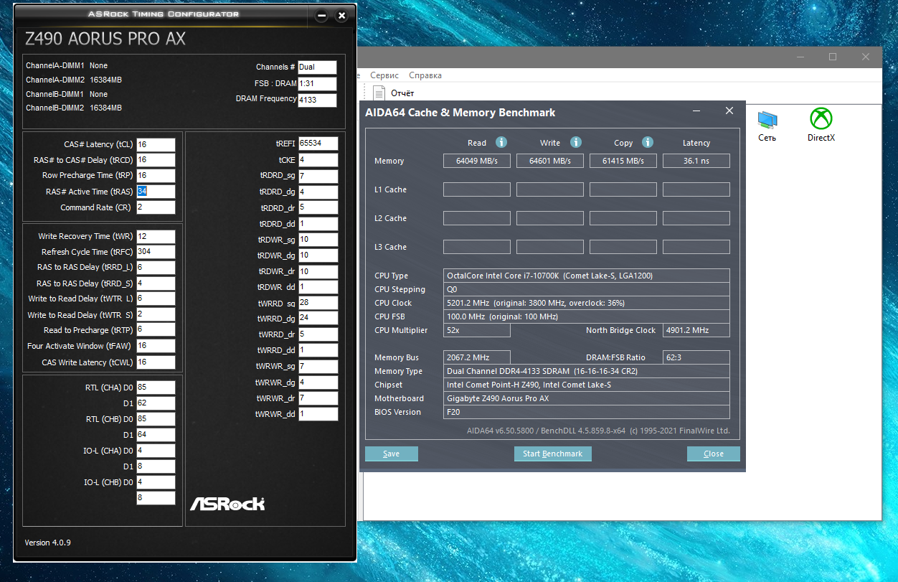Click the Motherboard value text
This screenshot has height=582, width=898.
click(498, 398)
